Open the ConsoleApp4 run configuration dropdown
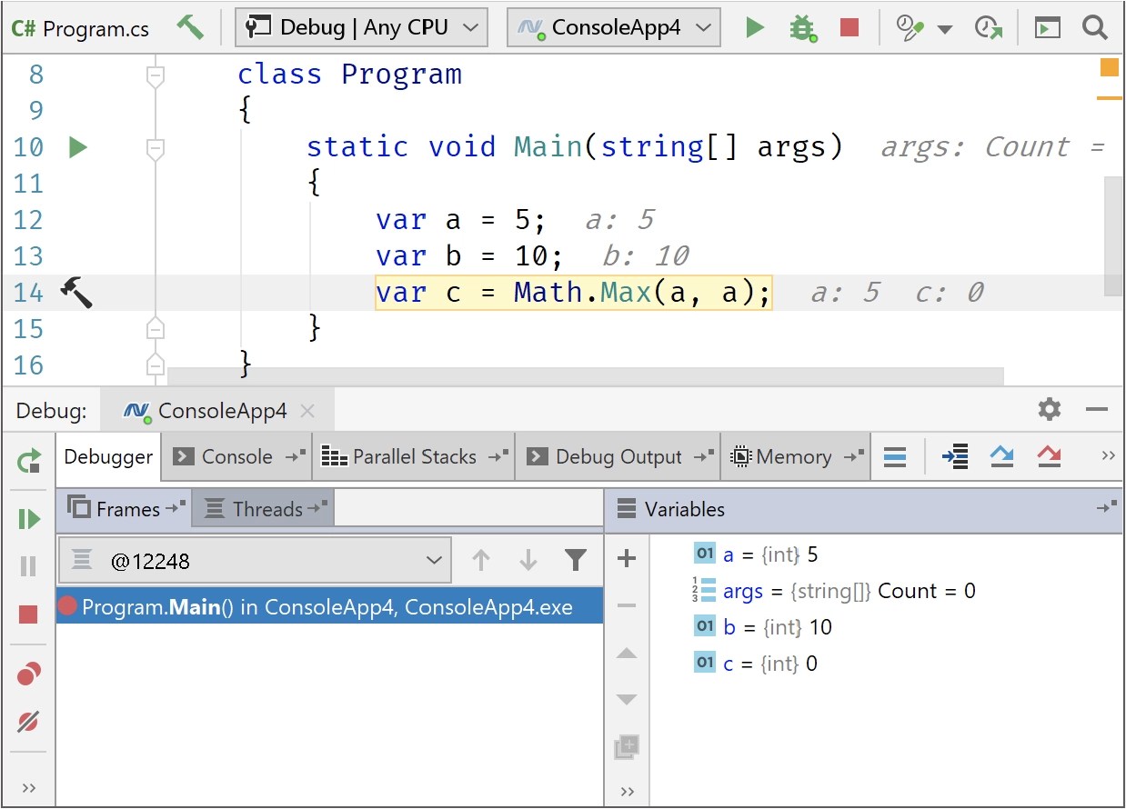Screen dimensions: 1126x809 [612, 27]
